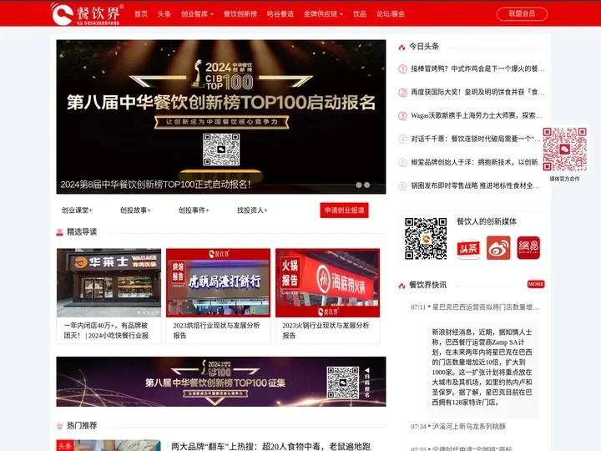Select the first carousel dot indicator

click(359, 185)
